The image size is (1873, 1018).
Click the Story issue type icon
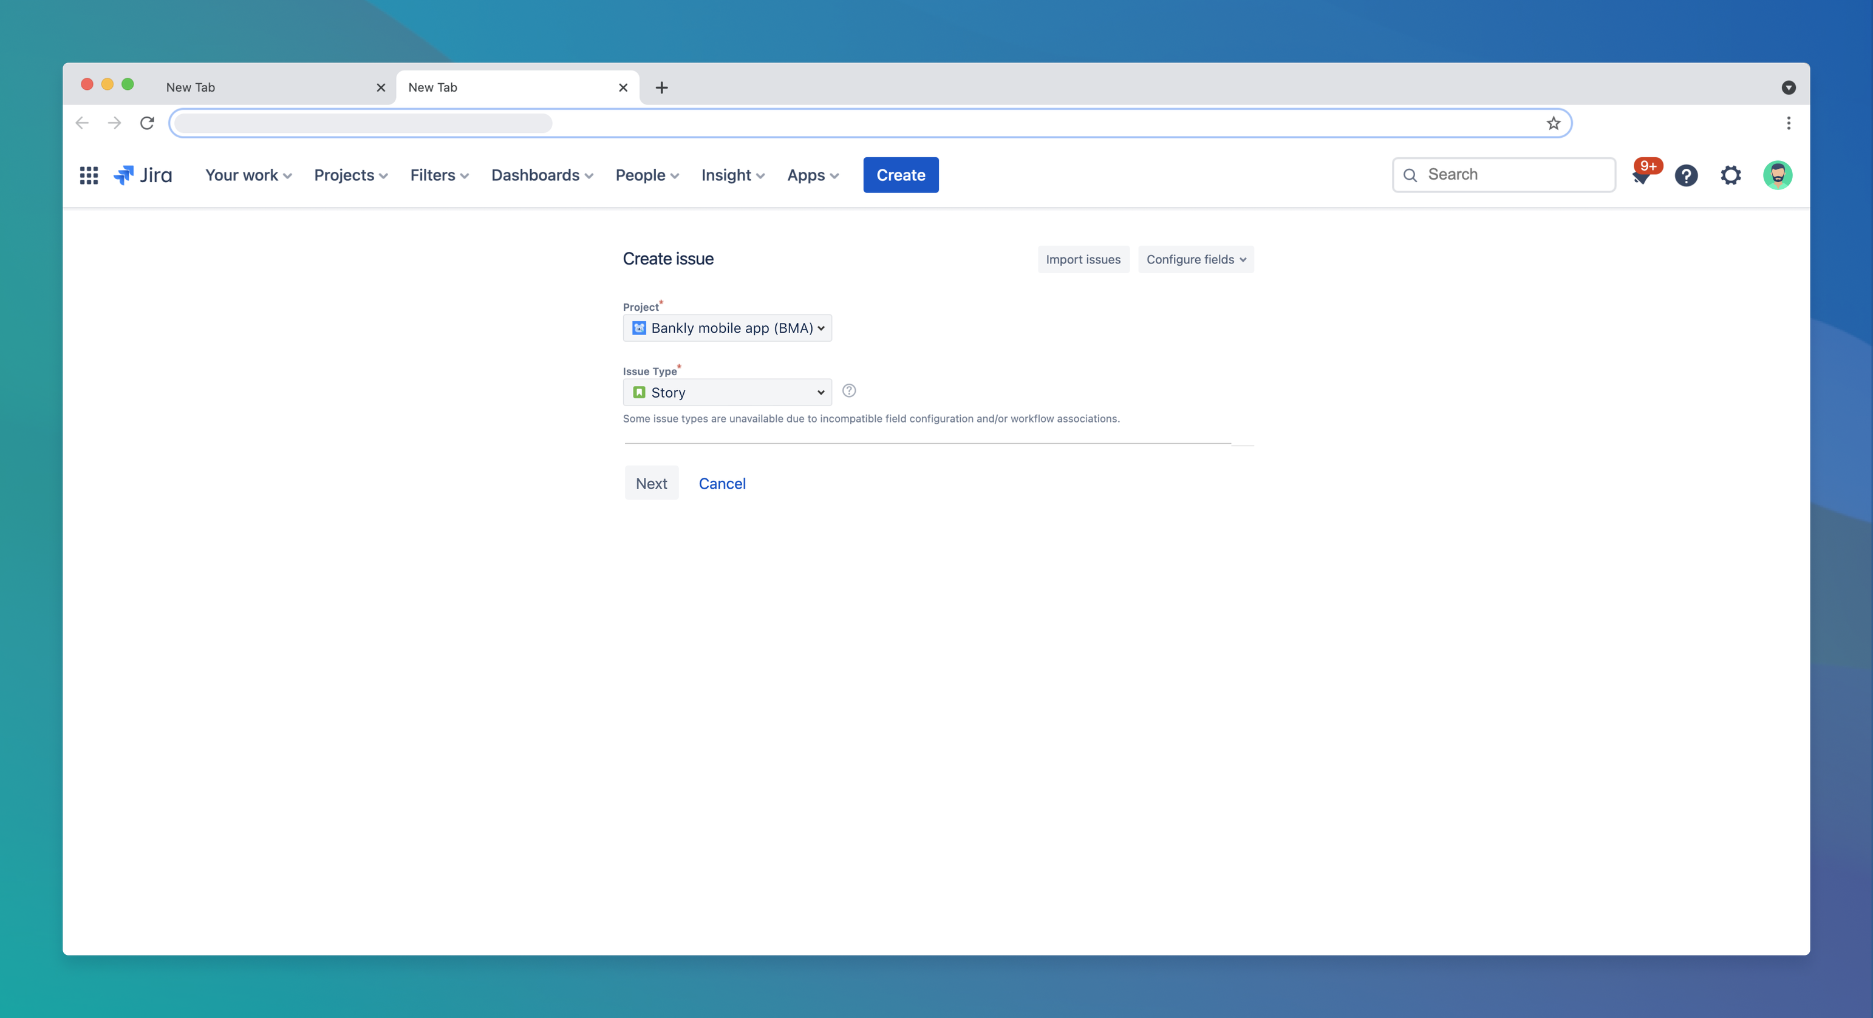click(640, 391)
